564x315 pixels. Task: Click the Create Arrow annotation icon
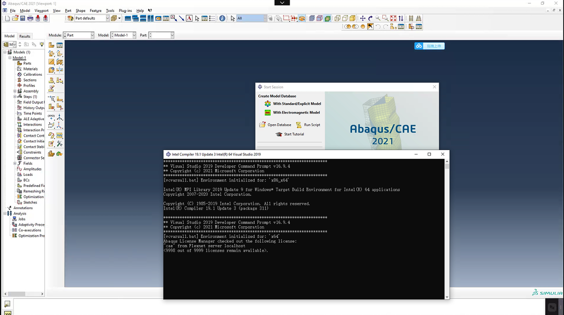(182, 18)
